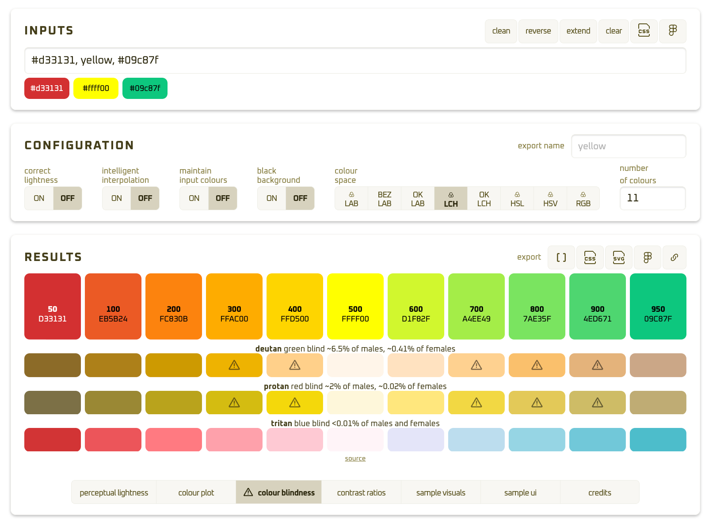Switch black background to ON

272,198
